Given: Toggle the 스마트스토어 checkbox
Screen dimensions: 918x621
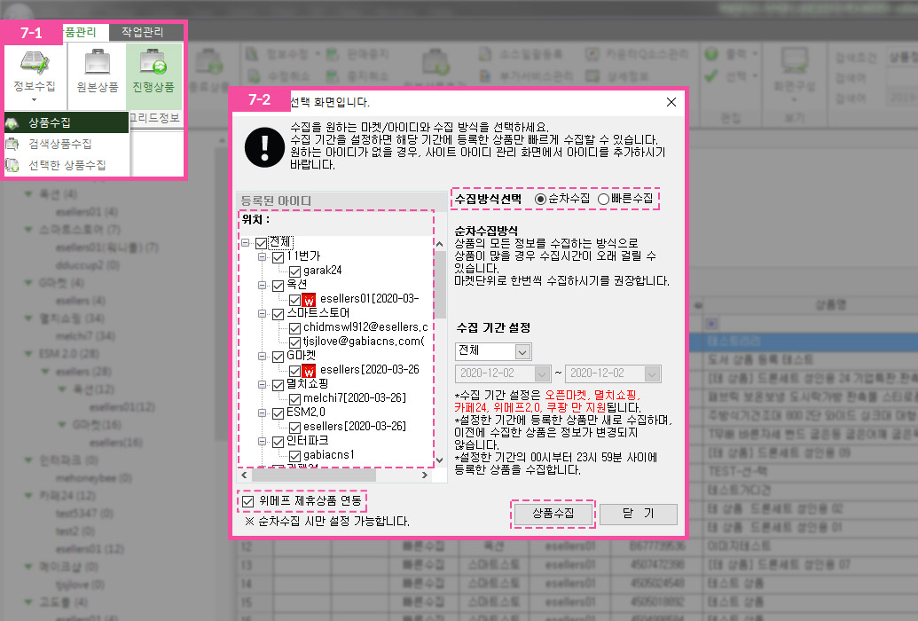Looking at the screenshot, I should point(279,314).
